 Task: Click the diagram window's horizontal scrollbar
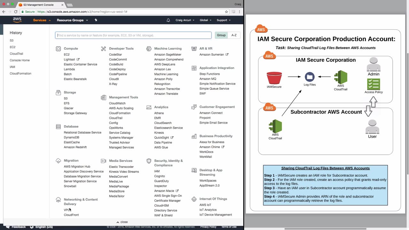[325, 229]
